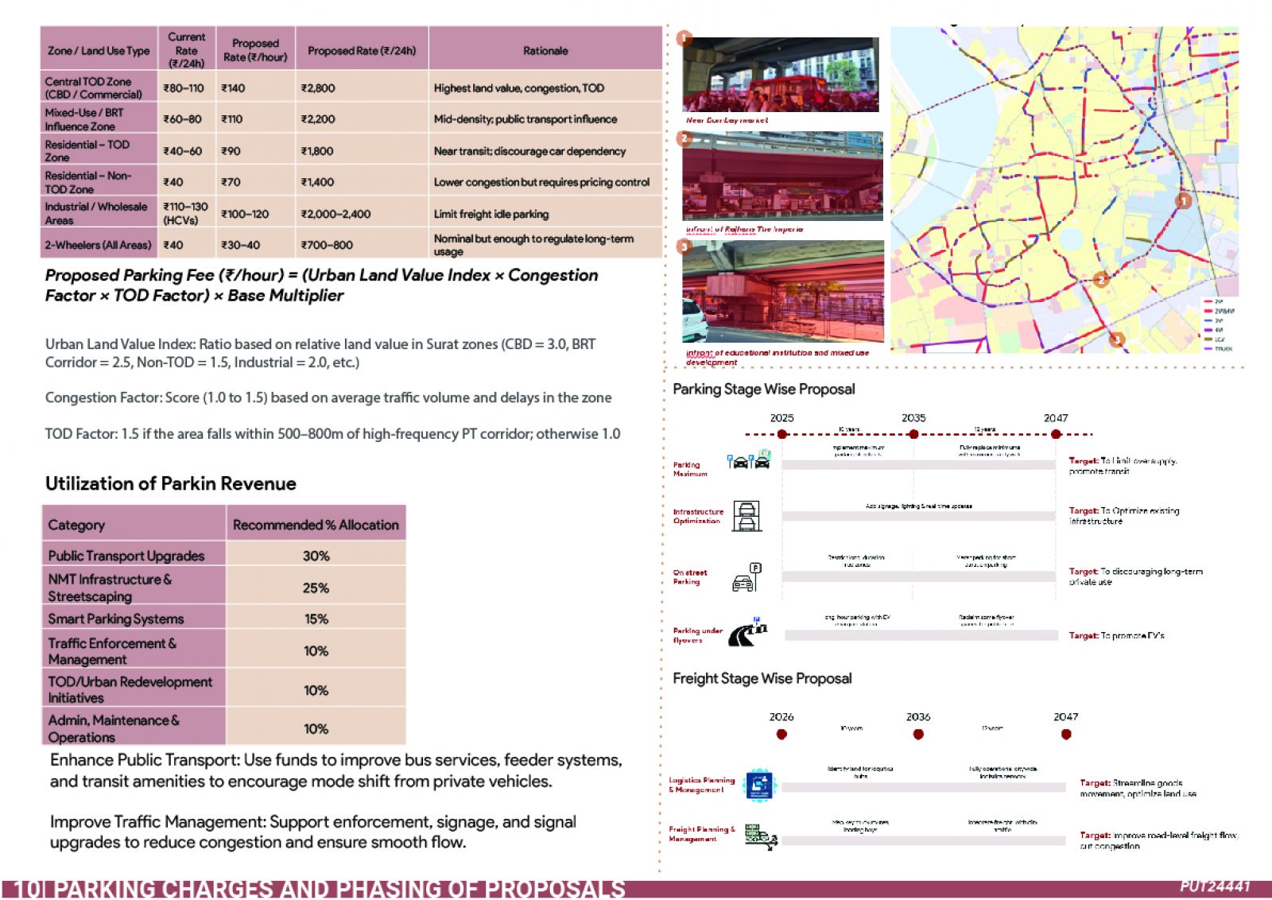Click the PUT24441 code in footer
This screenshot has height=900, width=1272.
pyautogui.click(x=1215, y=886)
